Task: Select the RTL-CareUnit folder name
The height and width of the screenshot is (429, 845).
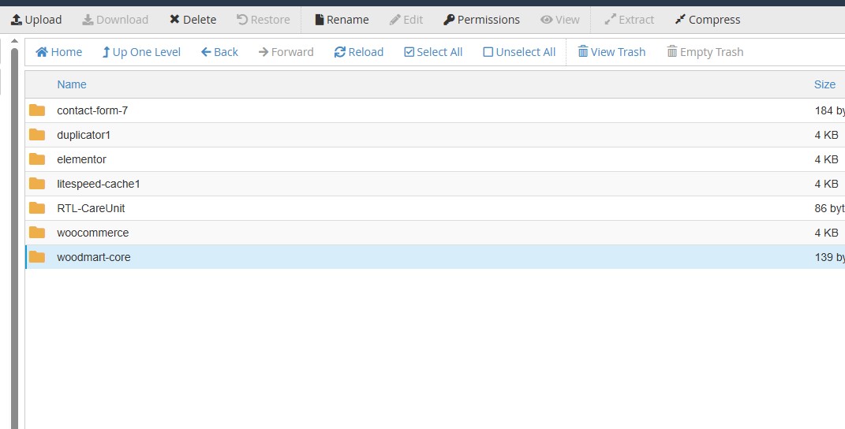Action: (91, 208)
